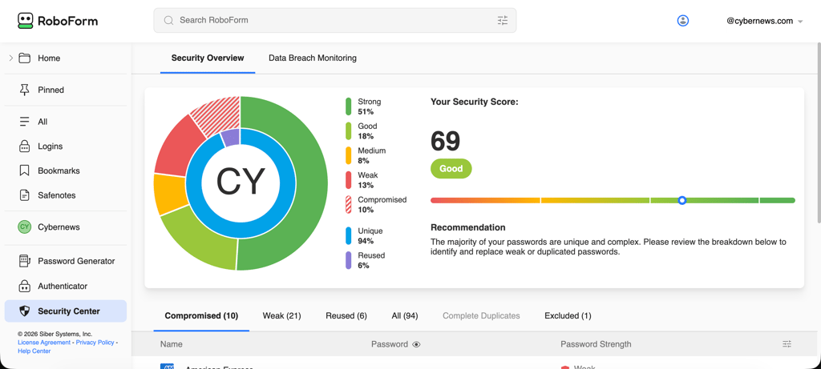The image size is (821, 369).
Task: Select the All (94) tab
Action: 405,315
